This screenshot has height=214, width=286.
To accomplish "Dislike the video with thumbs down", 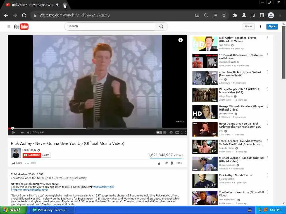I will [172, 163].
